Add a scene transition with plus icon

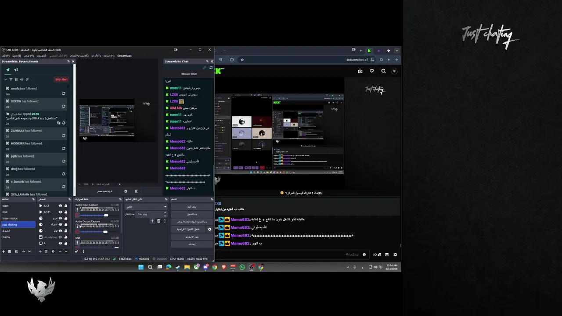152,221
